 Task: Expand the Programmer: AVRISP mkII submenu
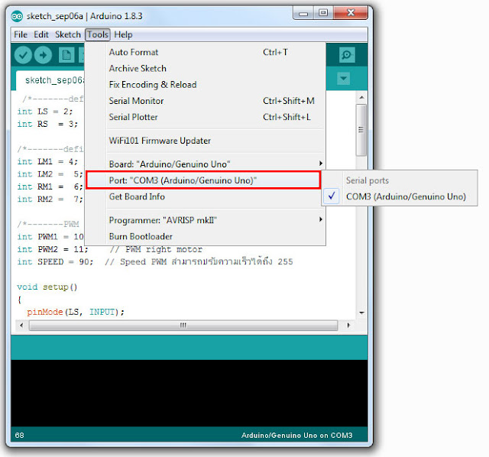pos(206,220)
